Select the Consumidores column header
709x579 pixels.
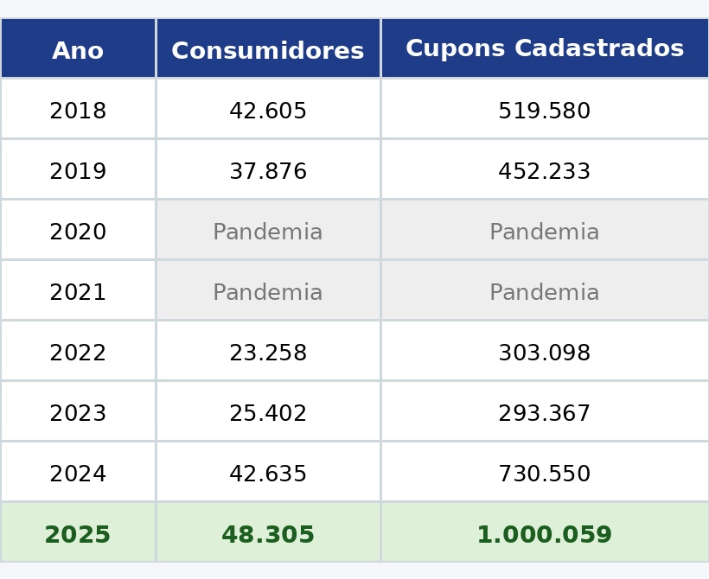(268, 50)
